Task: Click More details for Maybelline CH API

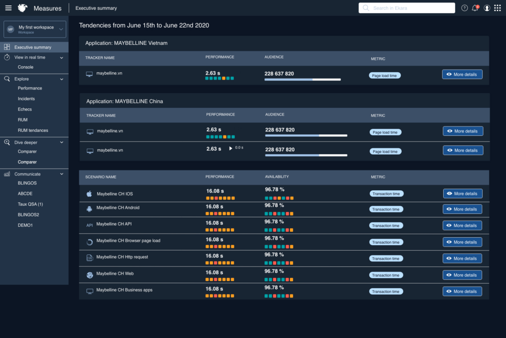Action: (x=463, y=225)
